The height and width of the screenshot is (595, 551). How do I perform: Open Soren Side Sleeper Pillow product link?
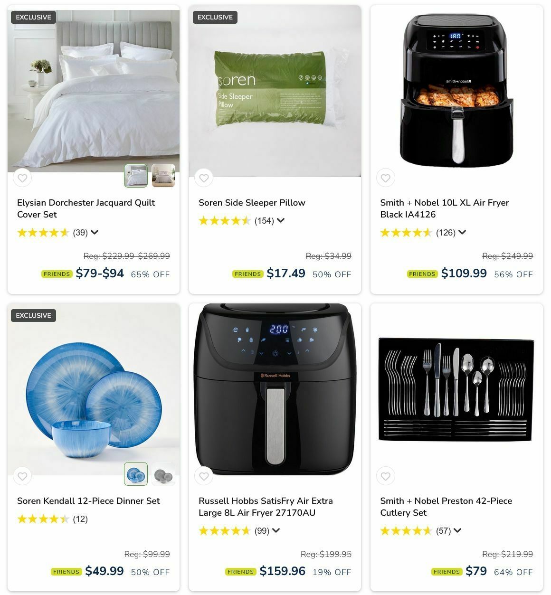(252, 203)
